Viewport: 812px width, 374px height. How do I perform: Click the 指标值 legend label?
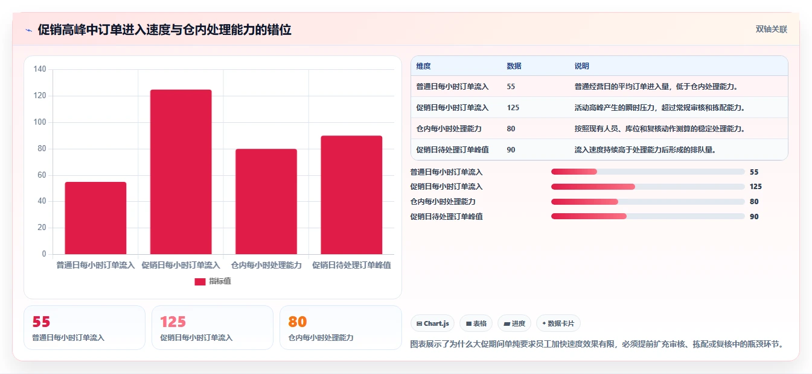click(x=220, y=282)
